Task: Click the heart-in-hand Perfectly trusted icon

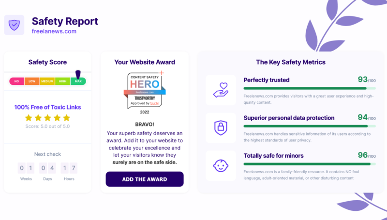Action: coord(221,90)
